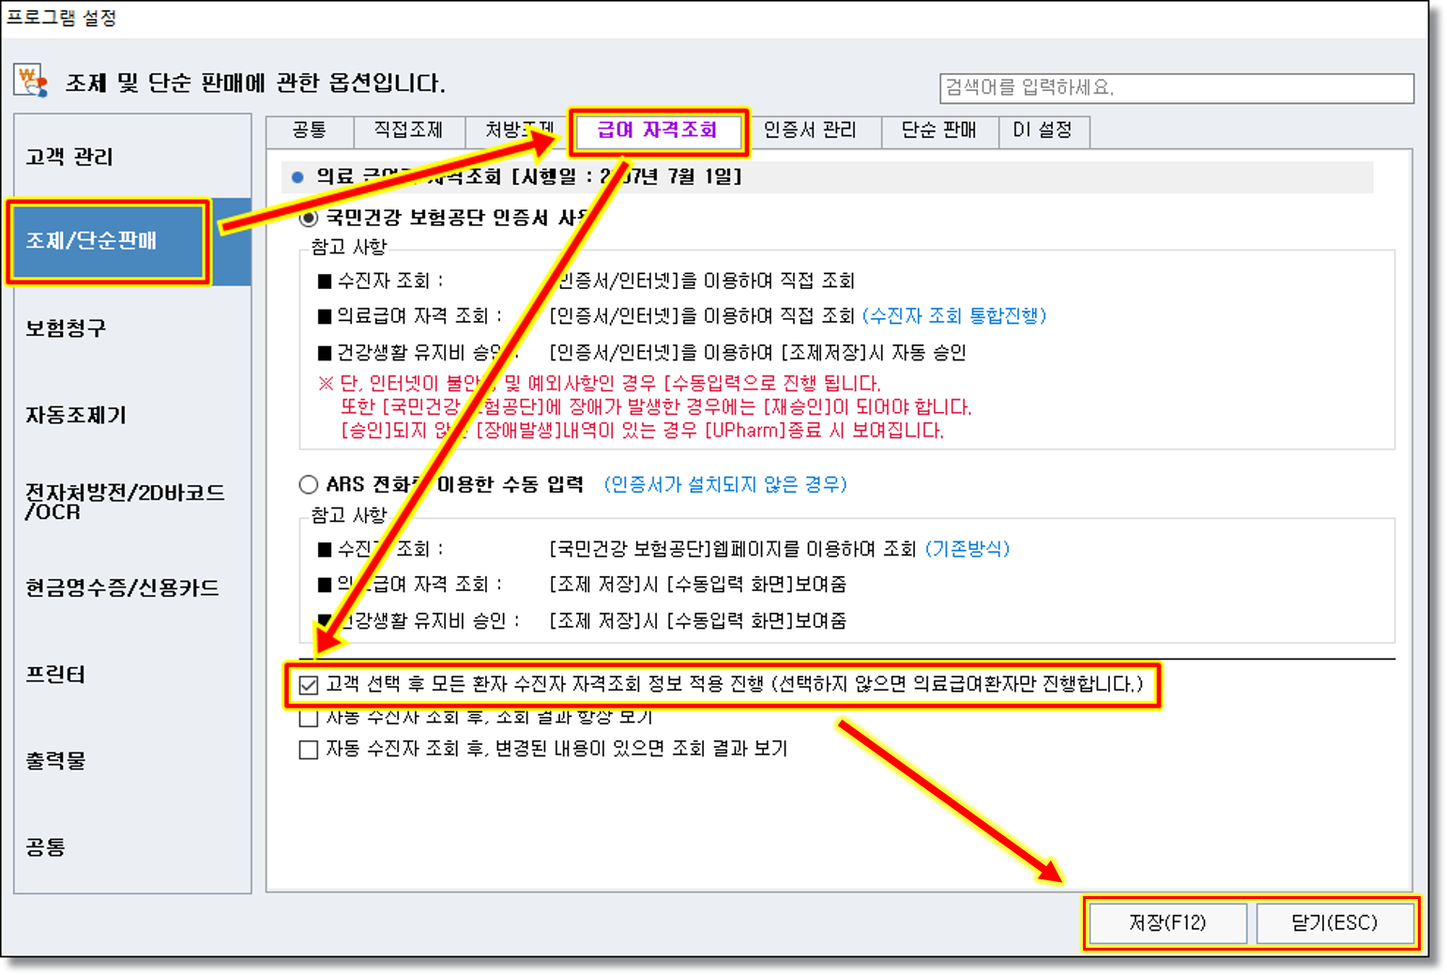Screen dimensions: 1447x975
Task: Click the program settings icon in header
Action: tap(31, 82)
